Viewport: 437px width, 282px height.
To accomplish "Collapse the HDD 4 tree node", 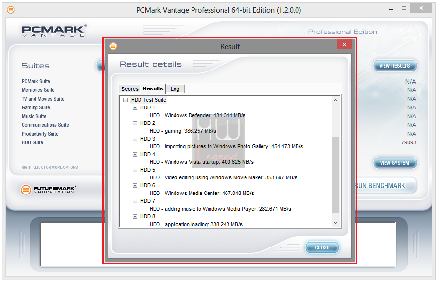I will click(x=135, y=154).
